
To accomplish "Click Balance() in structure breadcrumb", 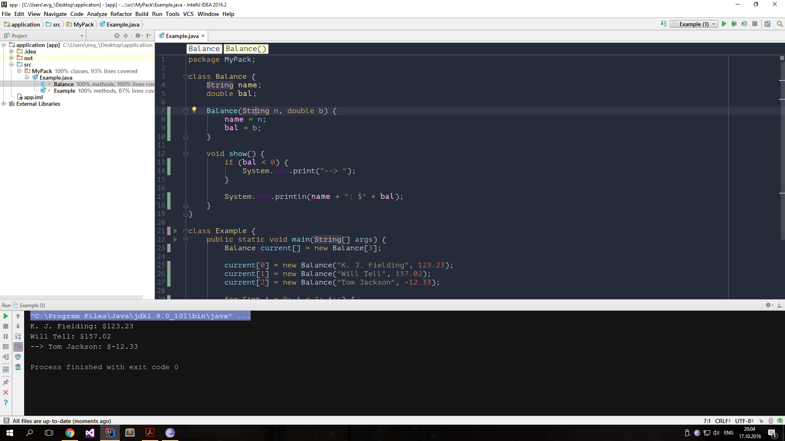I will (246, 49).
